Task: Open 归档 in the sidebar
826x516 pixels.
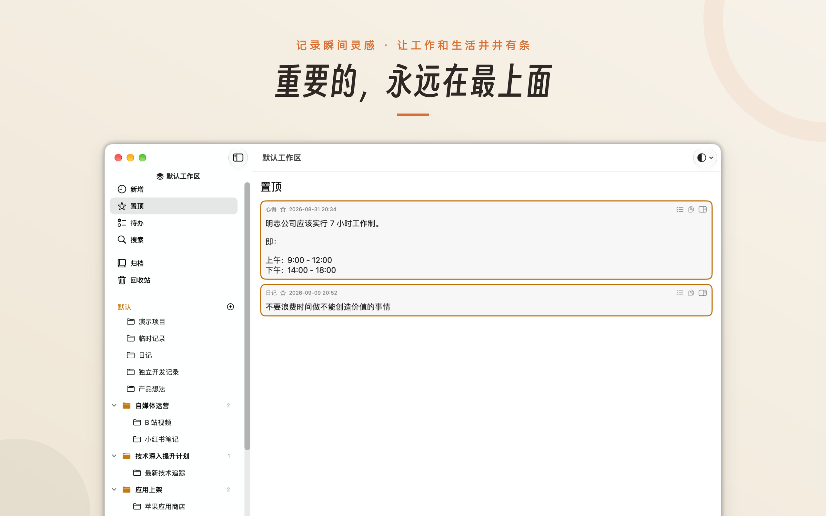Action: point(174,263)
